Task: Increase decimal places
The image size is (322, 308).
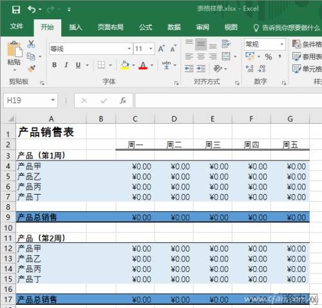Action: coord(250,68)
